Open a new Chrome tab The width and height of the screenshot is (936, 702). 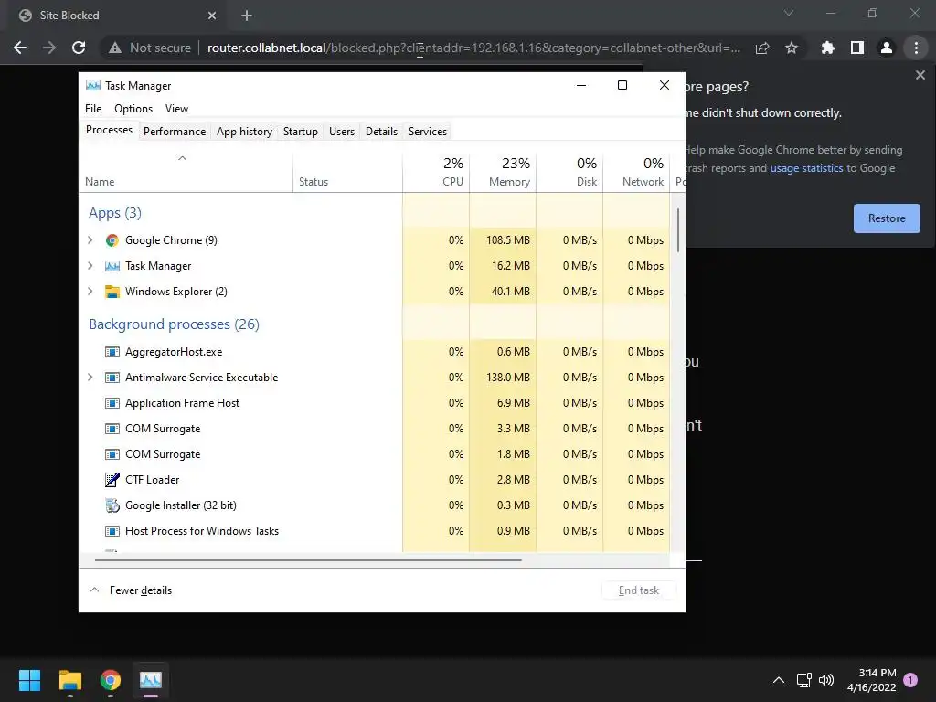[247, 16]
